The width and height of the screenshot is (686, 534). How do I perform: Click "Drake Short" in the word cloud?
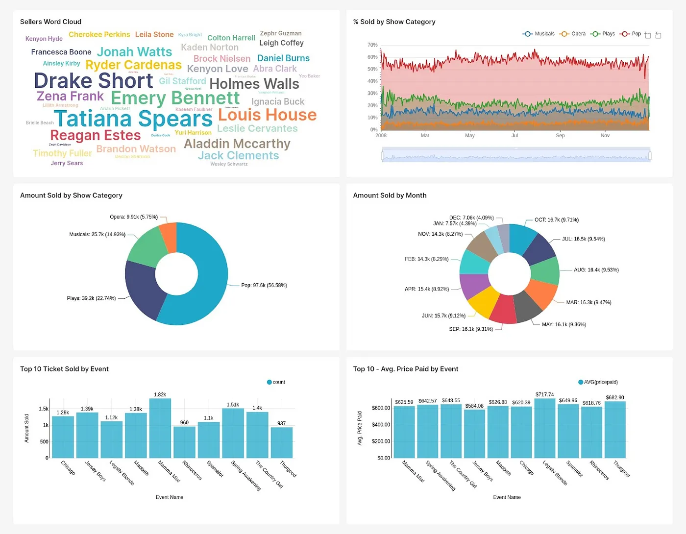(94, 81)
